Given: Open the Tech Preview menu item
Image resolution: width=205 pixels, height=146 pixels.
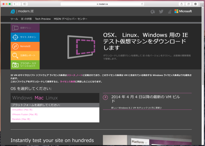Looking at the screenshot, I should pos(43,19).
